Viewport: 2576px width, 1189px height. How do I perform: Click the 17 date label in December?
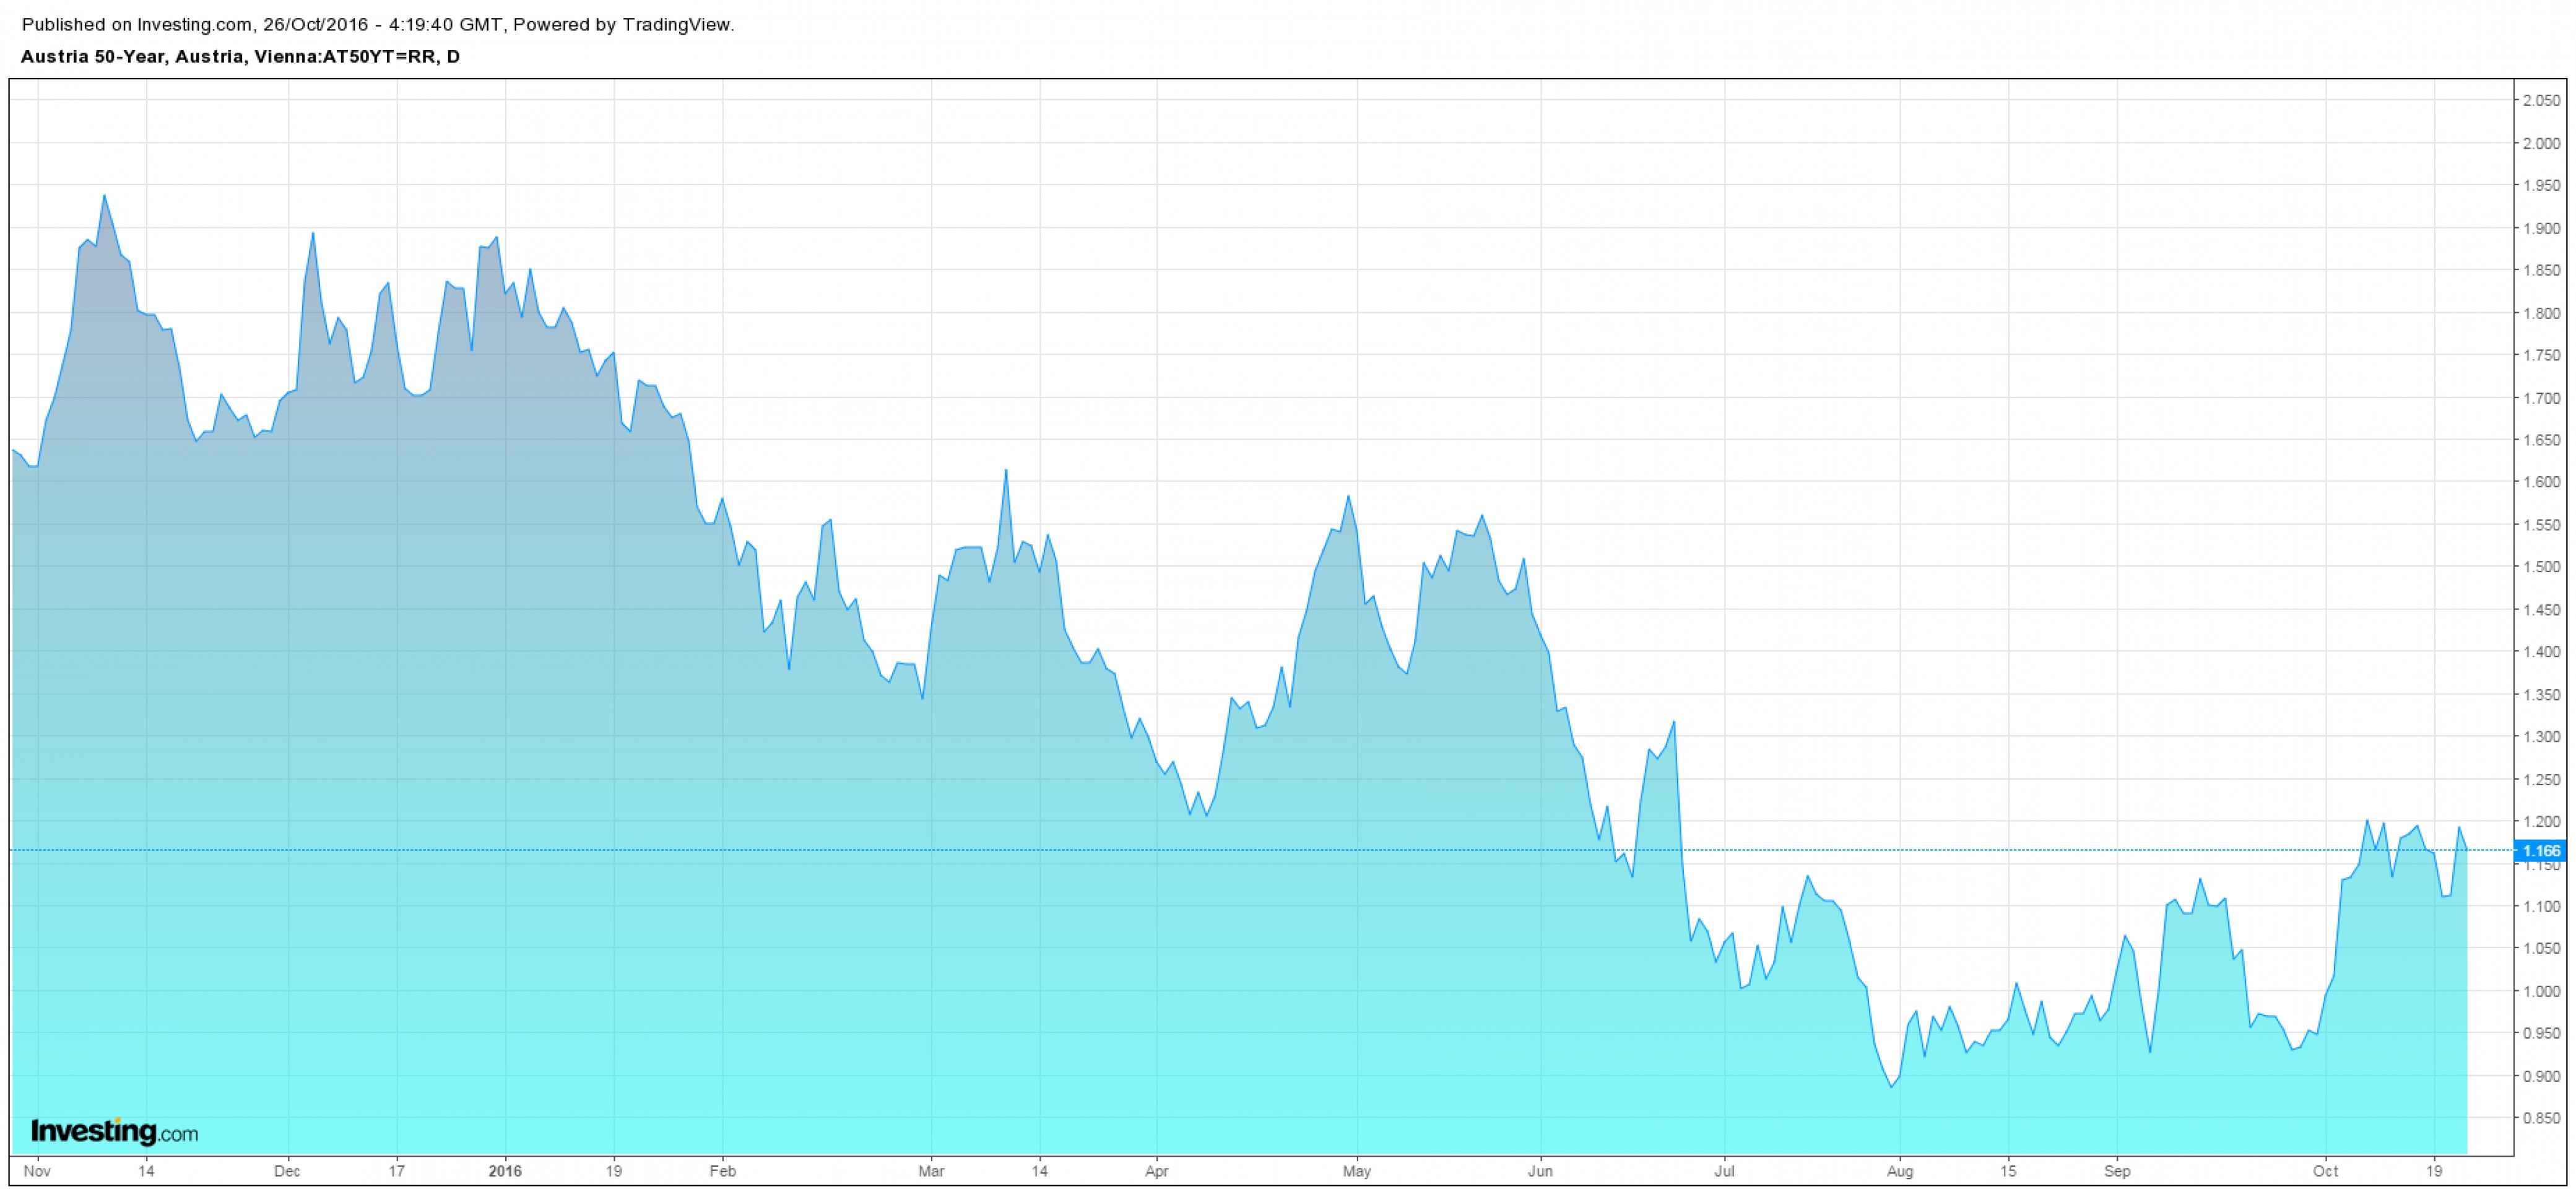(x=396, y=1171)
